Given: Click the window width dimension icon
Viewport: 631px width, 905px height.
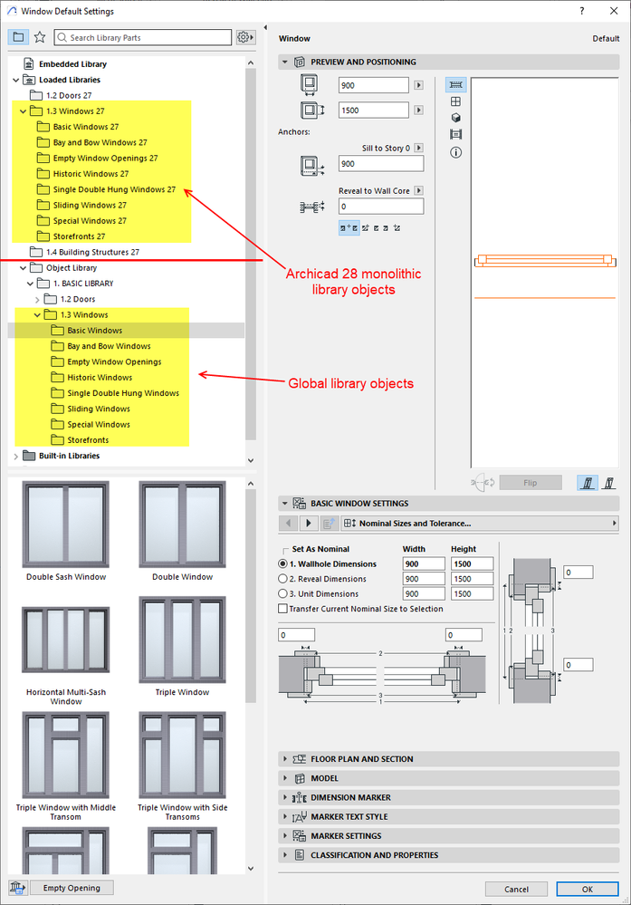Looking at the screenshot, I should click(310, 84).
